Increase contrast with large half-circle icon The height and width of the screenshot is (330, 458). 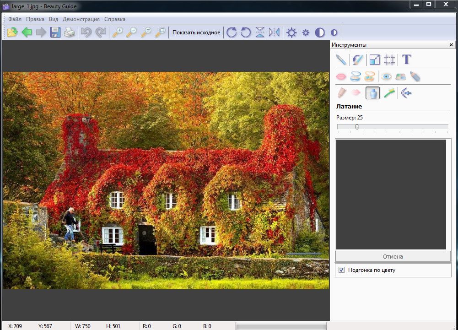pyautogui.click(x=320, y=32)
